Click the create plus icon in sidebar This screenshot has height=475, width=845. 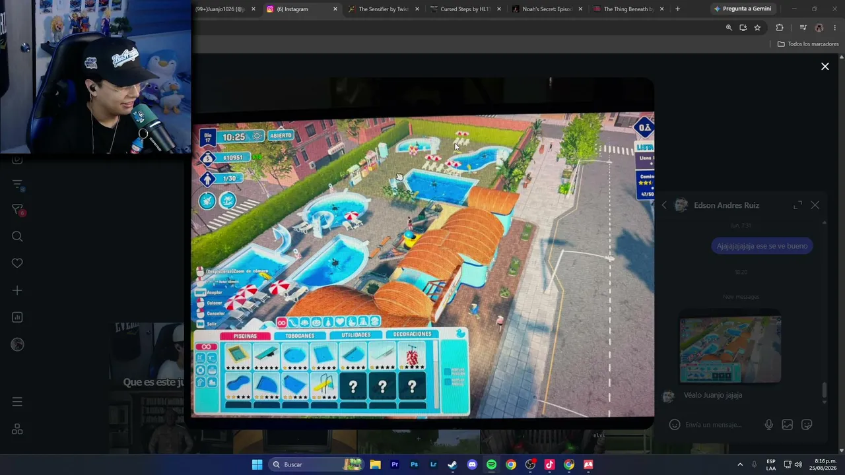point(17,290)
